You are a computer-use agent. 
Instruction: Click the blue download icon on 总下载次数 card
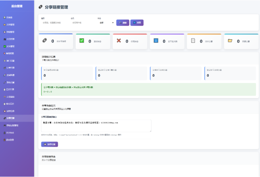coord(156,41)
